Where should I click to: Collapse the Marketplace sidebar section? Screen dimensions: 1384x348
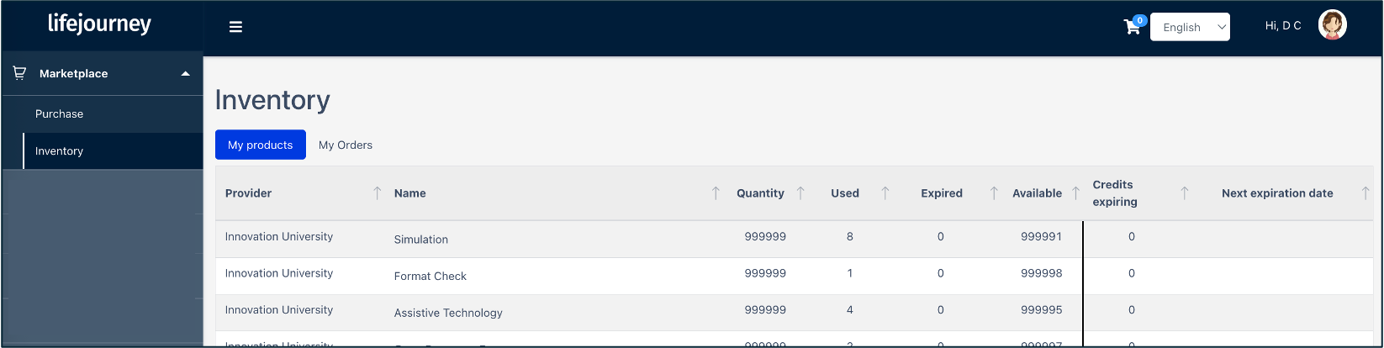185,74
